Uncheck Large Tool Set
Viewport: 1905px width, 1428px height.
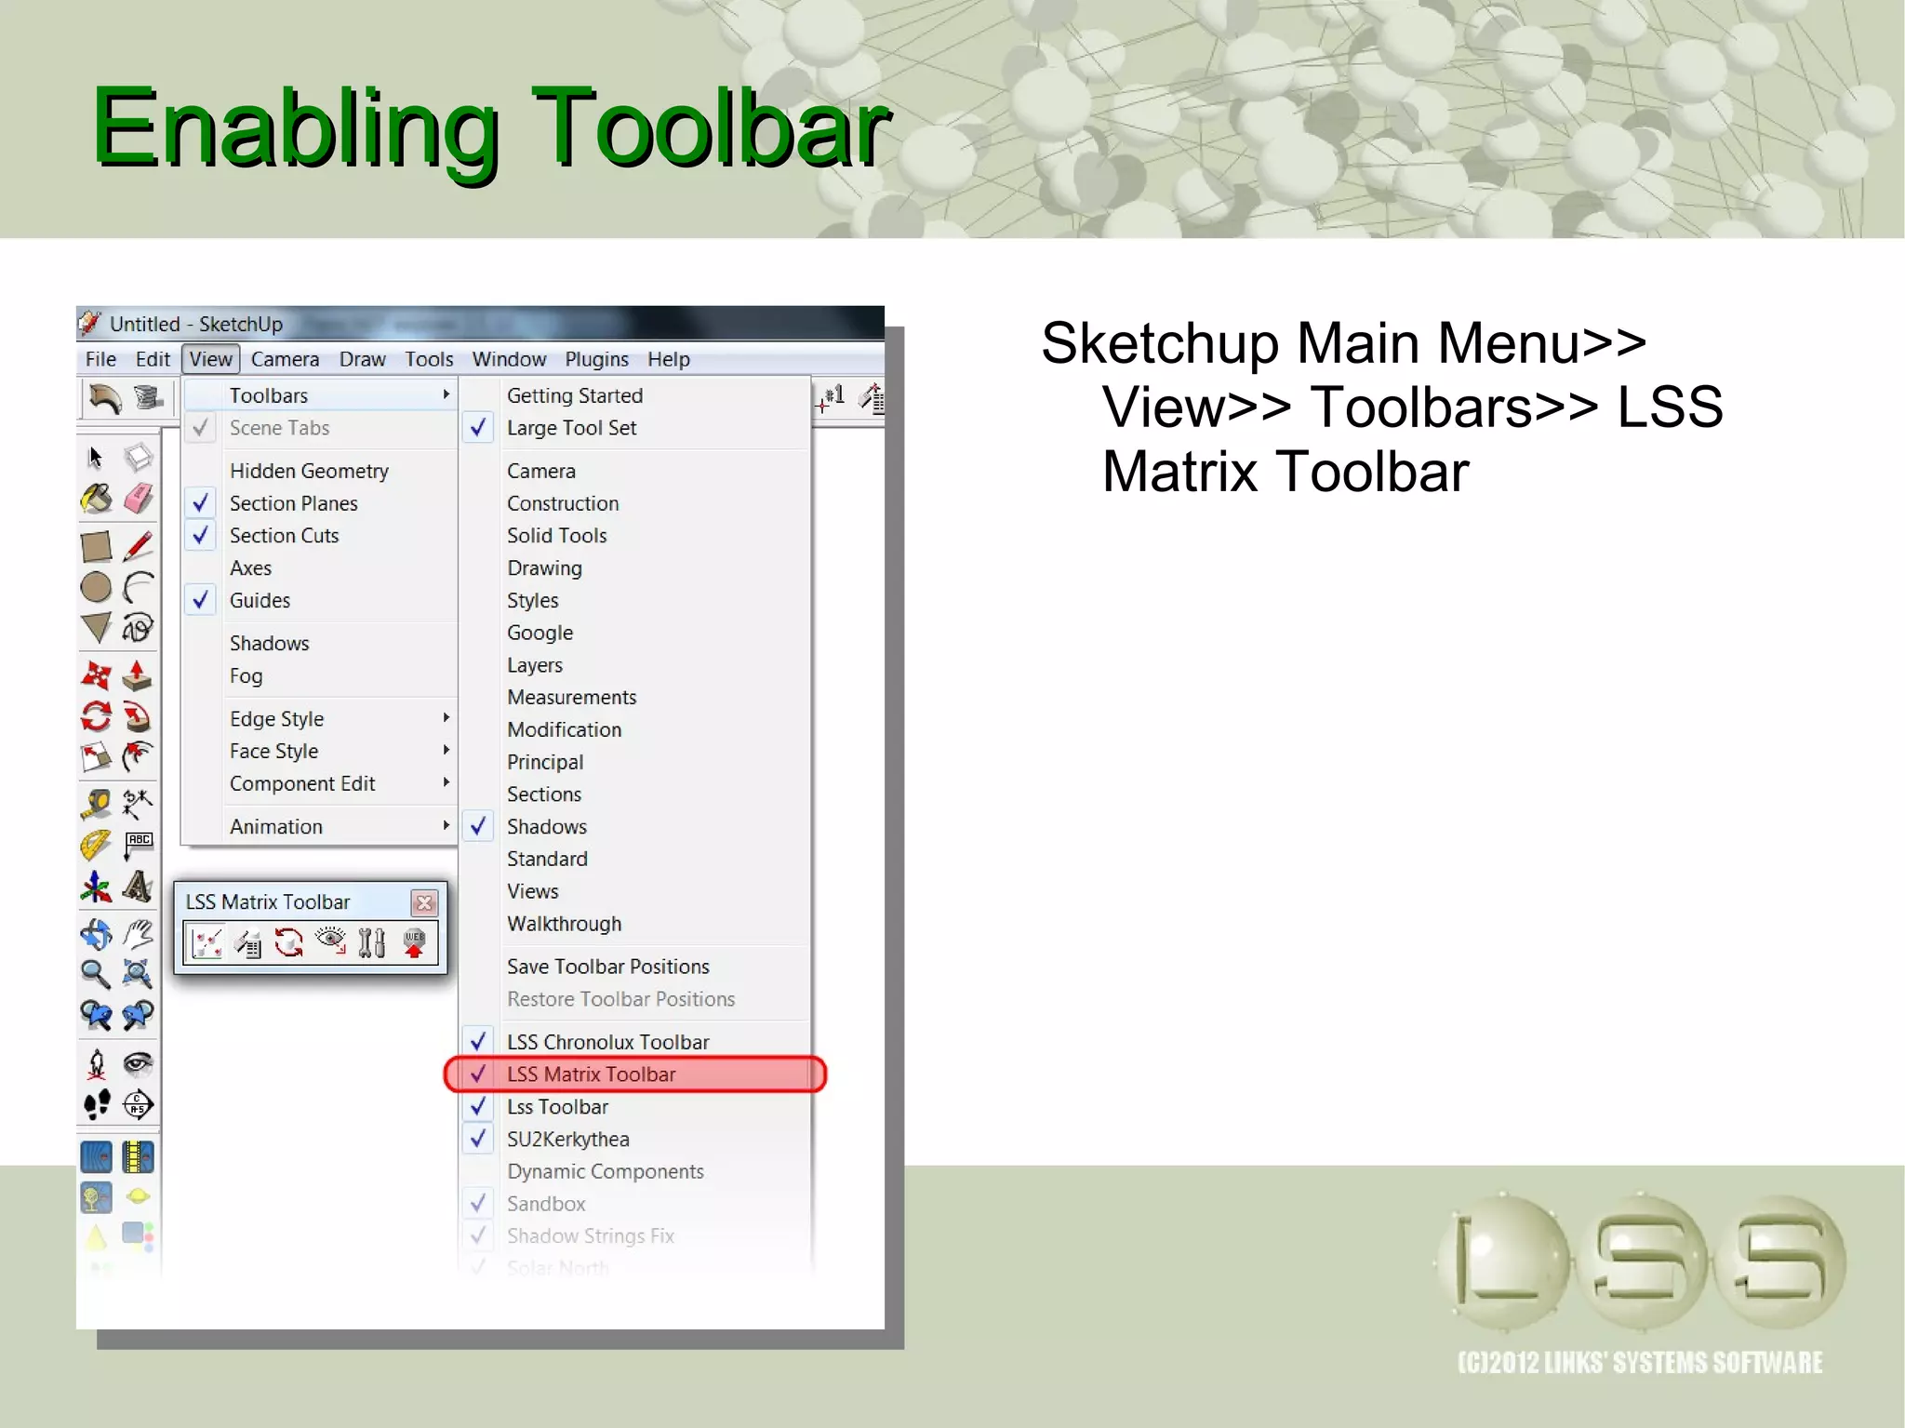pyautogui.click(x=635, y=428)
